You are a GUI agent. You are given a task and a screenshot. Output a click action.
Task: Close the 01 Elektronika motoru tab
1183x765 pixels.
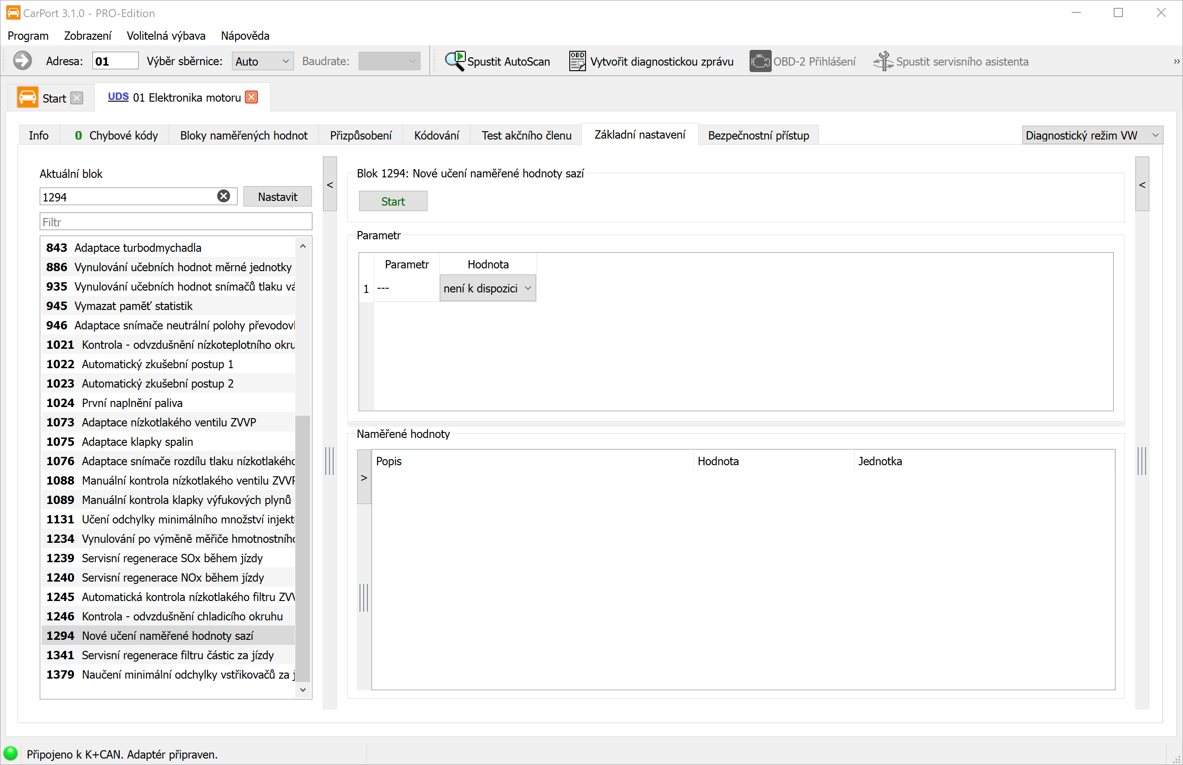coord(252,97)
